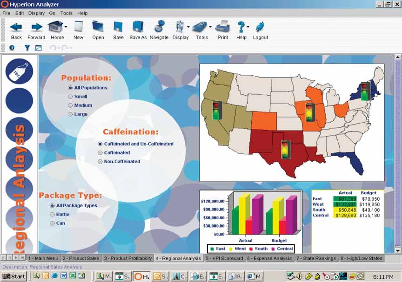
Task: Click the yellow West legend swatch
Action: [x=230, y=249]
